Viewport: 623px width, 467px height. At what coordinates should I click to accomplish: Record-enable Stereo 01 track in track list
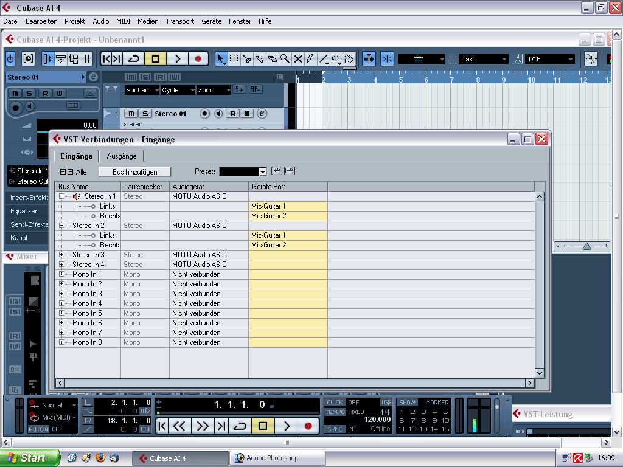tap(204, 114)
